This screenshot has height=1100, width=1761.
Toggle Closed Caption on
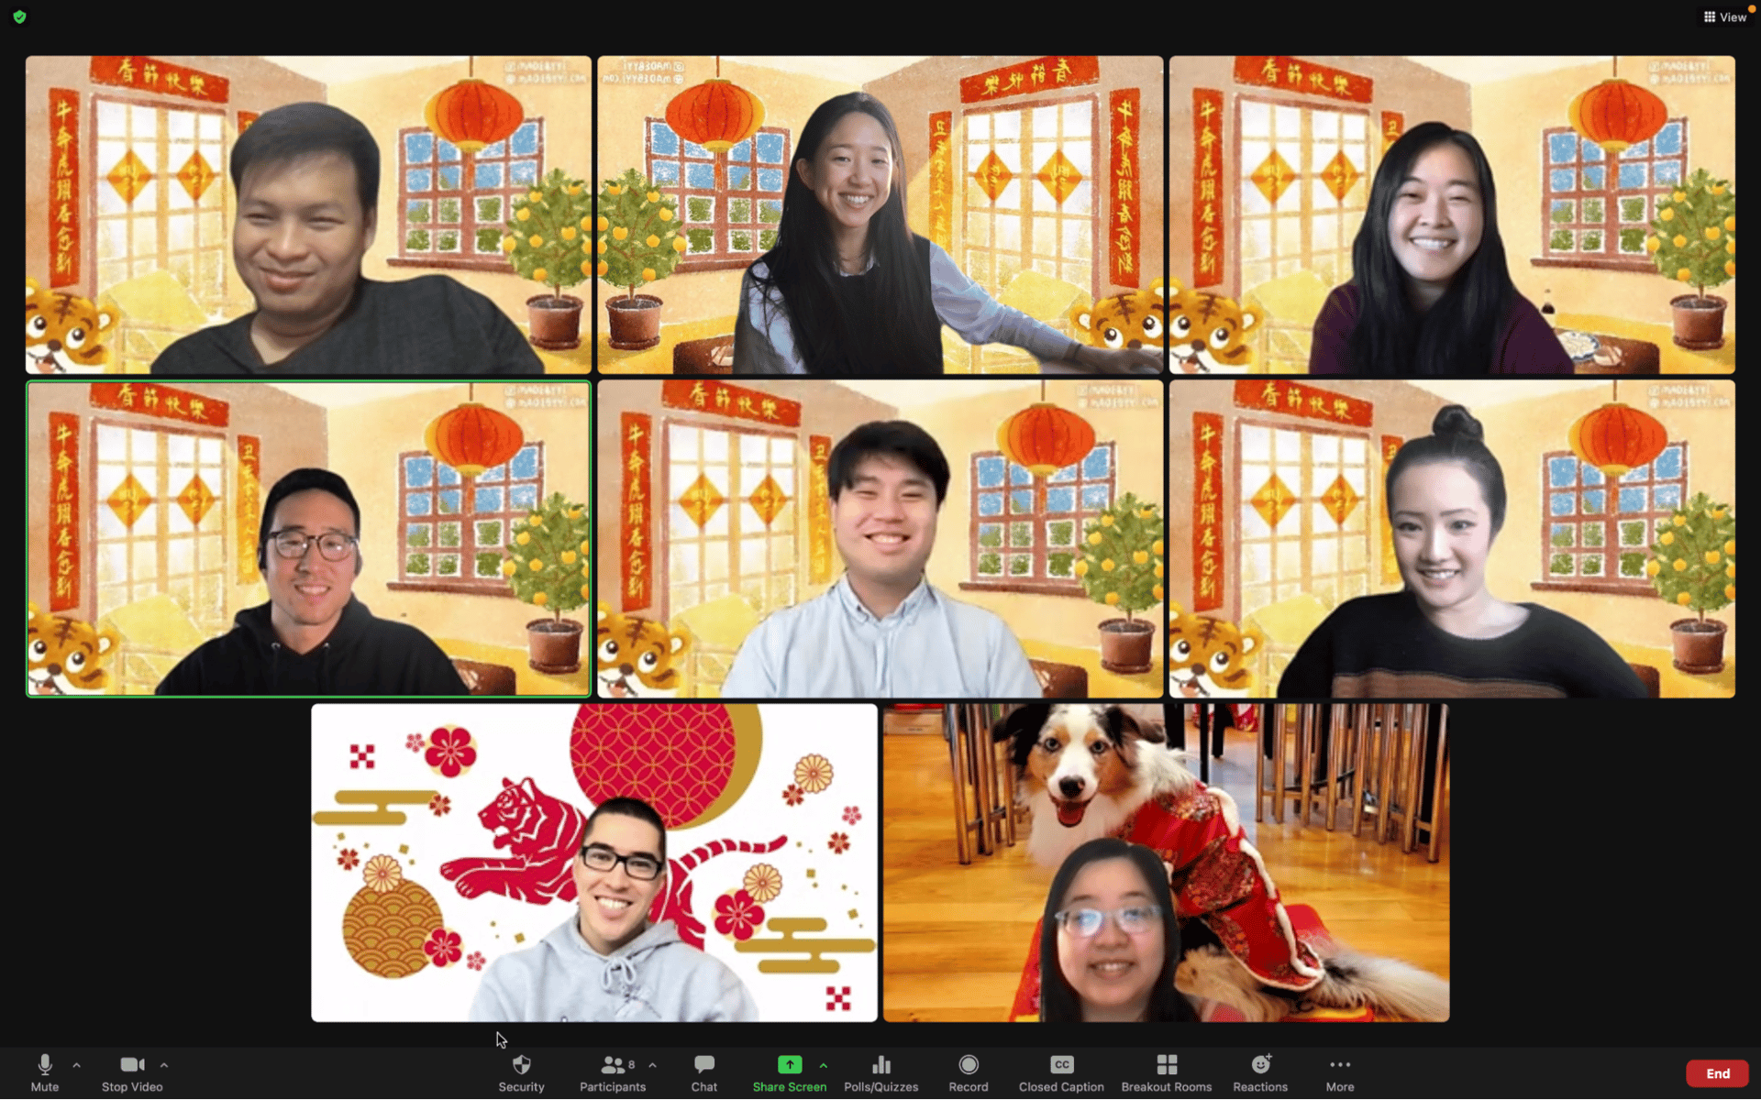click(x=1061, y=1072)
